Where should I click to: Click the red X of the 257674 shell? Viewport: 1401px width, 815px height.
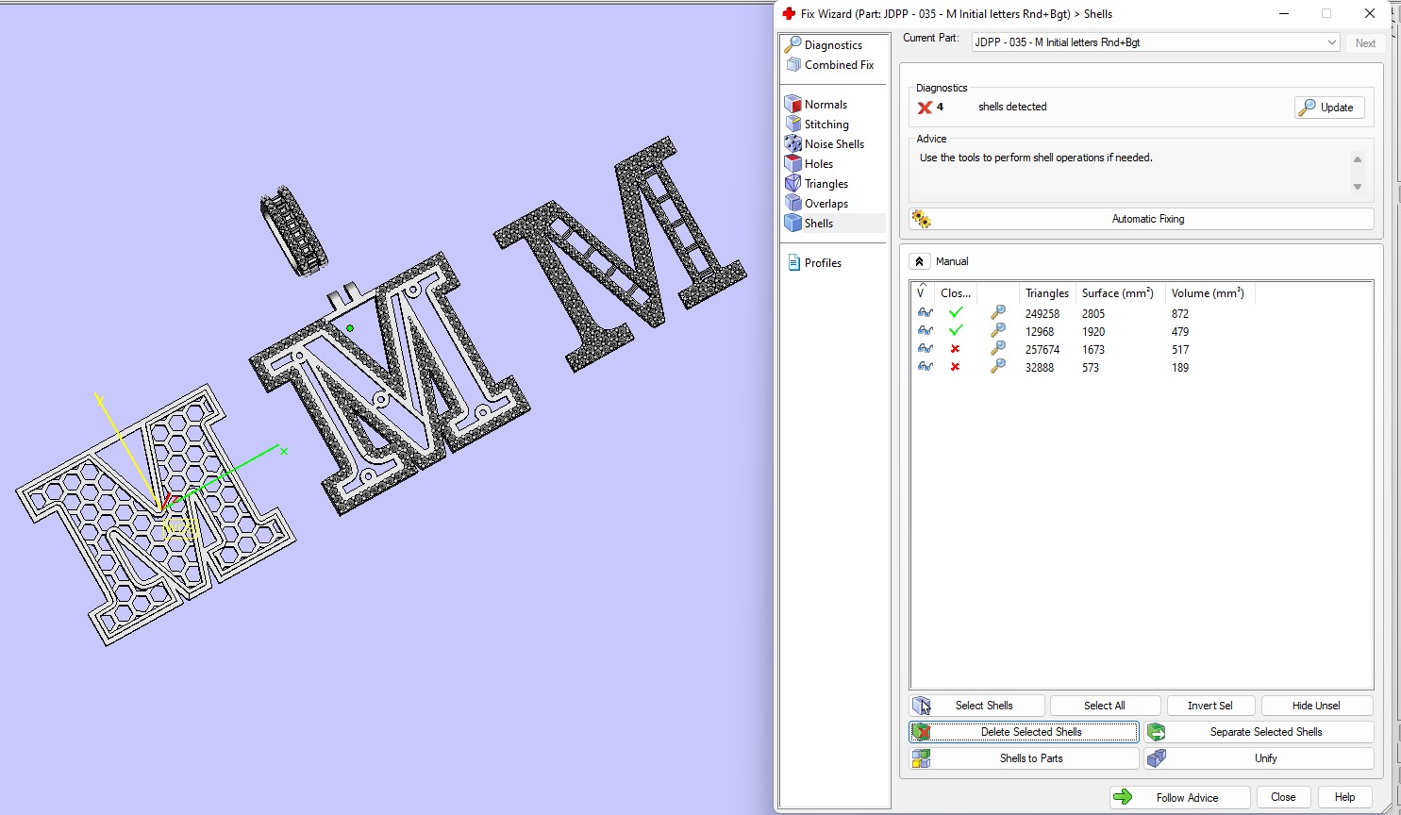pos(955,349)
